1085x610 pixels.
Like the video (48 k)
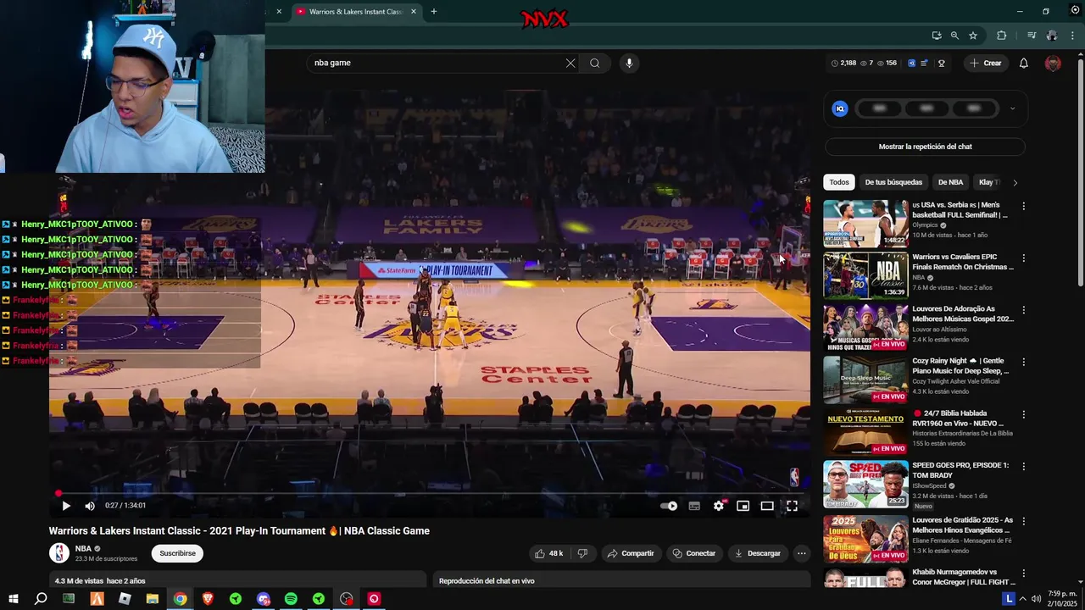[x=548, y=553]
